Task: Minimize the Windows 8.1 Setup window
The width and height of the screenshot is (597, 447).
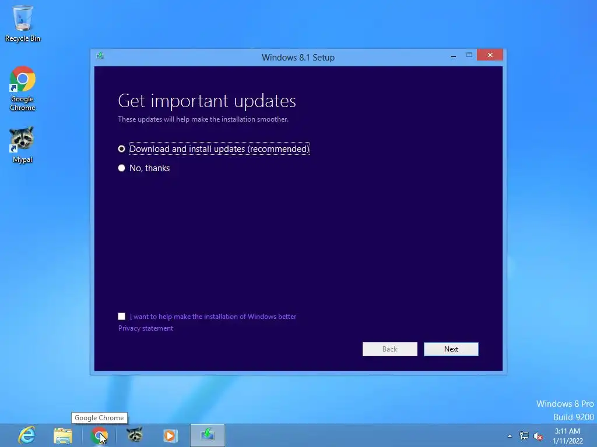Action: 454,56
